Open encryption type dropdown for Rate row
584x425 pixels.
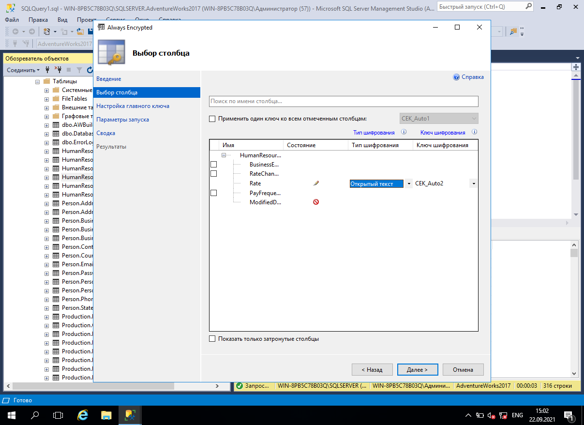[x=409, y=183]
